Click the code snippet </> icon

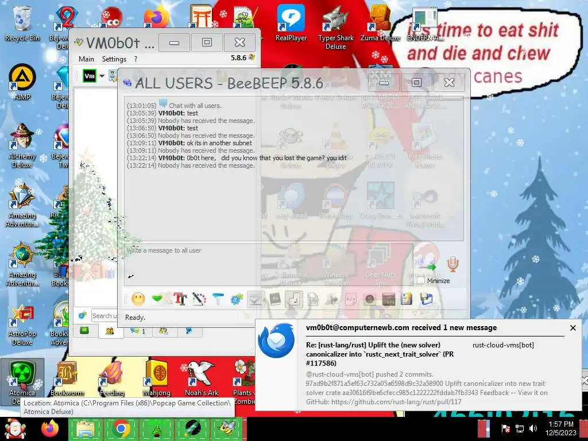pos(351,299)
